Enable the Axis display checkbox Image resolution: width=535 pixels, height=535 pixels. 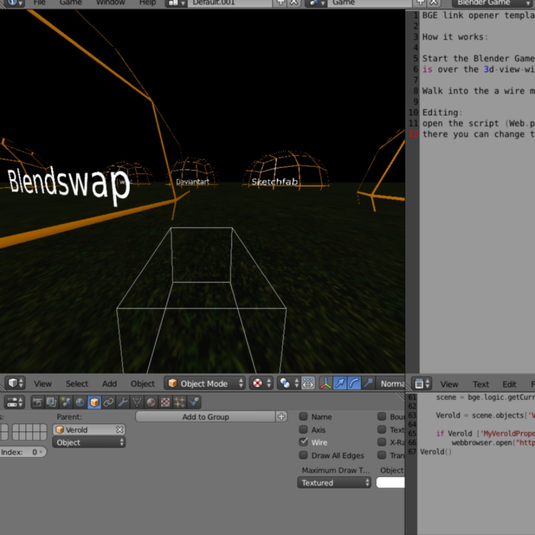pyautogui.click(x=303, y=429)
